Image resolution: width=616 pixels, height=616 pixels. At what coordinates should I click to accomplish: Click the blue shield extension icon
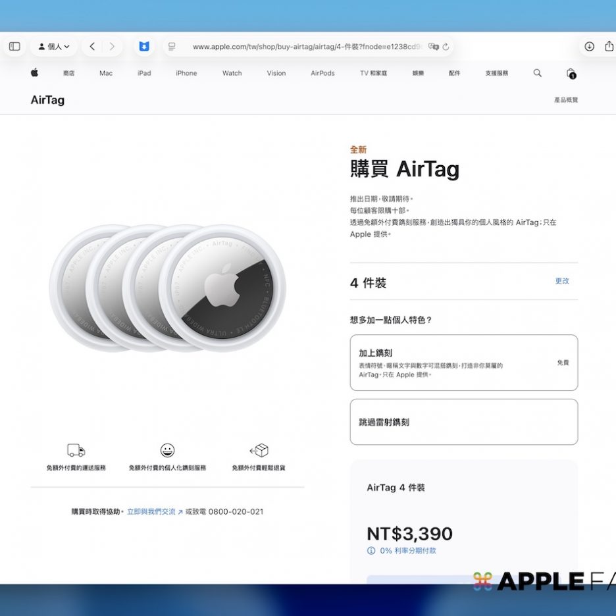[x=143, y=47]
